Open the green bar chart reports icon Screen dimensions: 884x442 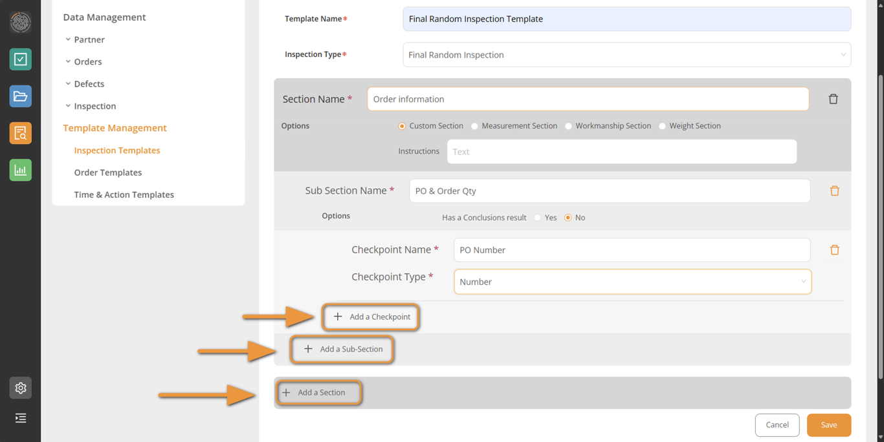pyautogui.click(x=21, y=170)
